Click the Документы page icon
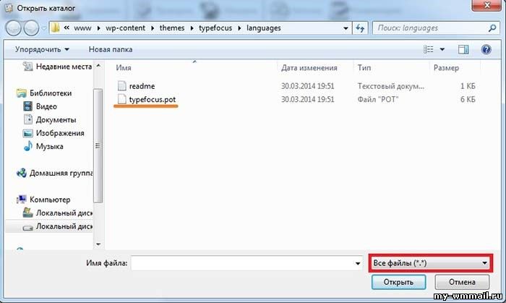 coord(28,119)
